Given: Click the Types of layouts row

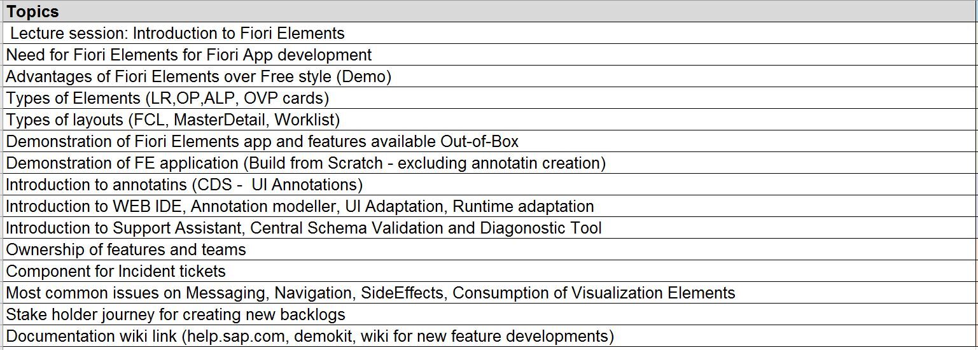Looking at the screenshot, I should click(x=173, y=120).
